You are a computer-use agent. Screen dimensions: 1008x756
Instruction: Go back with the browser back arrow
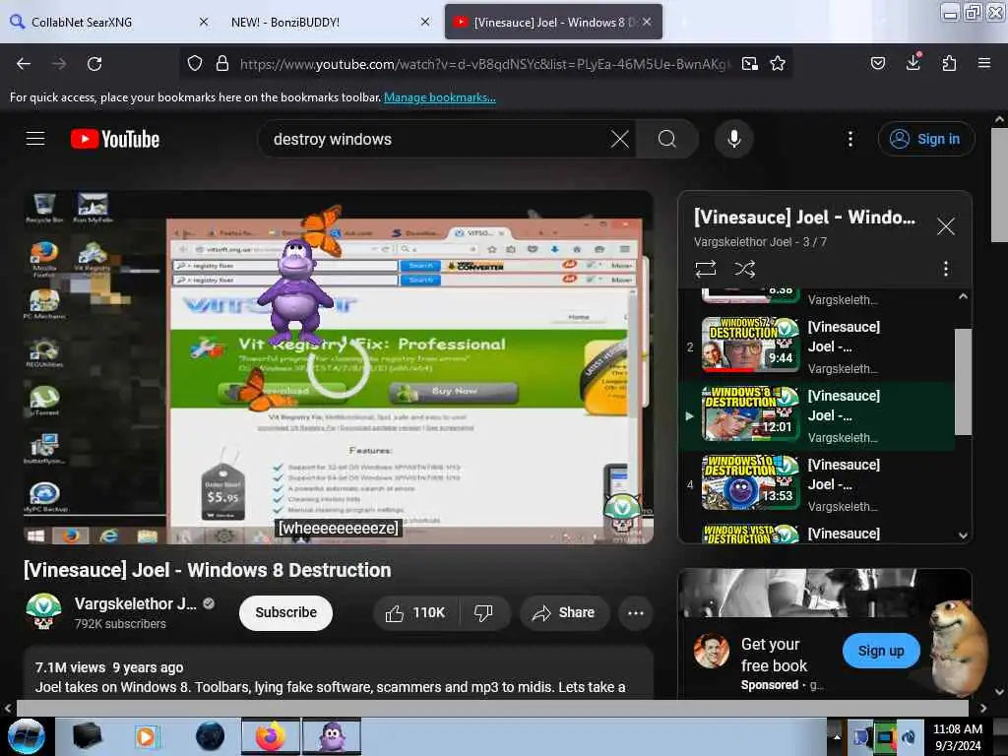(24, 64)
